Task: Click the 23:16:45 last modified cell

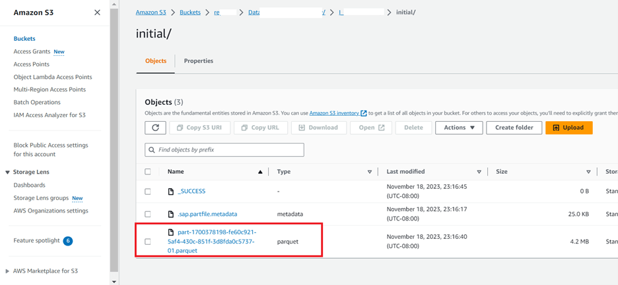Action: [427, 192]
